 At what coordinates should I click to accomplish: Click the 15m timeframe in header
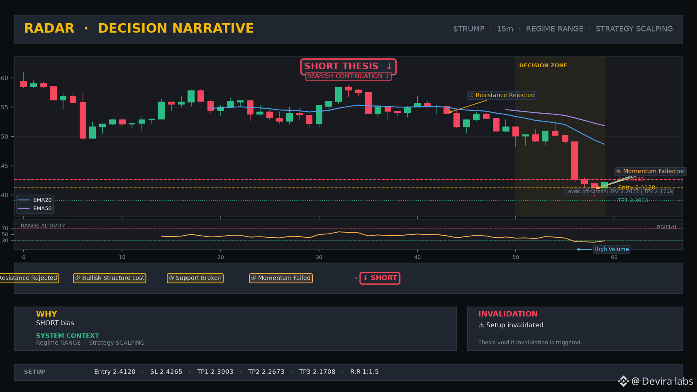(x=505, y=29)
